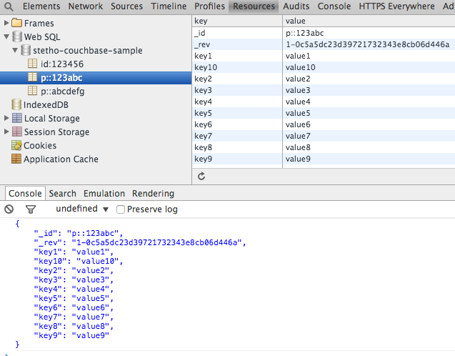Viewport: 455px width, 356px height.
Task: Refresh the table with the reload icon
Action: coord(201,176)
